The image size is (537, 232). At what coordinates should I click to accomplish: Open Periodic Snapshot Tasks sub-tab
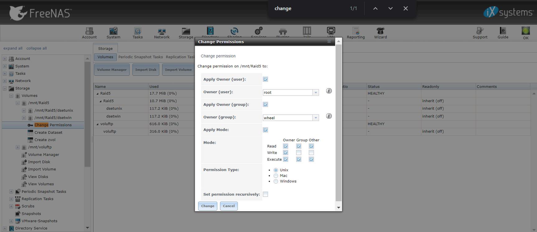(x=141, y=57)
